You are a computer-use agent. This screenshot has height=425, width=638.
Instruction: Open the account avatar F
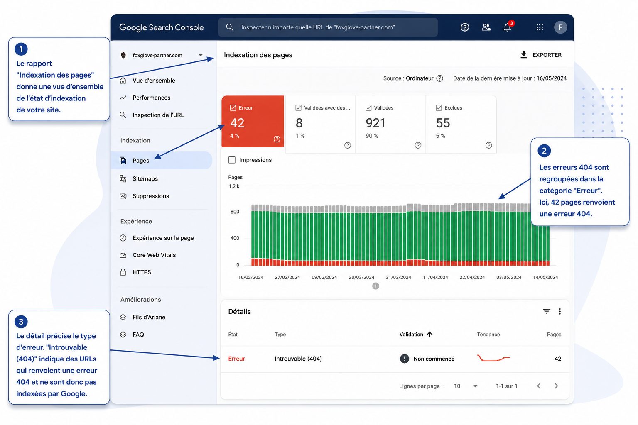point(560,27)
